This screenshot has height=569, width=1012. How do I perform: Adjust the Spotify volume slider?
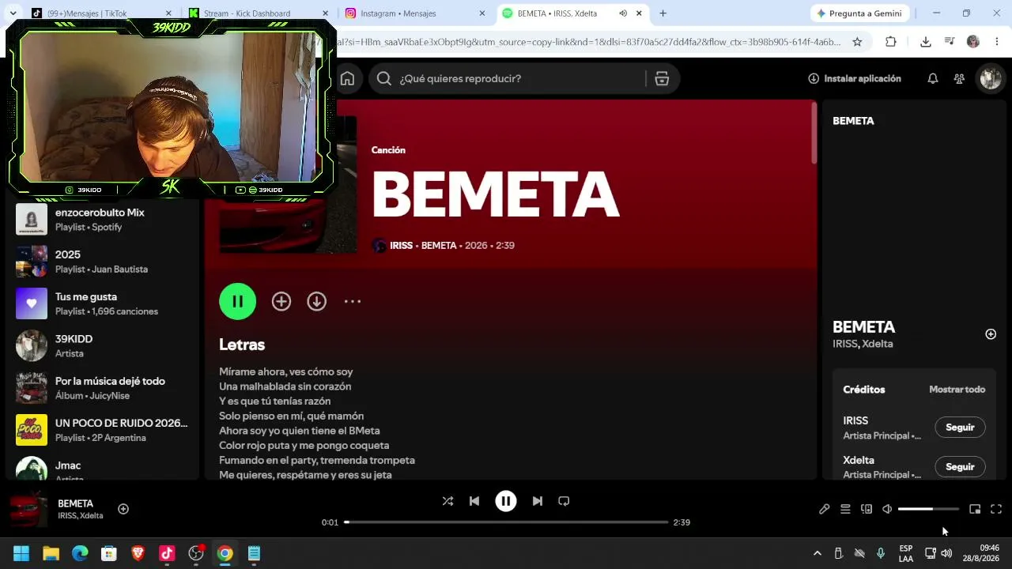928,509
